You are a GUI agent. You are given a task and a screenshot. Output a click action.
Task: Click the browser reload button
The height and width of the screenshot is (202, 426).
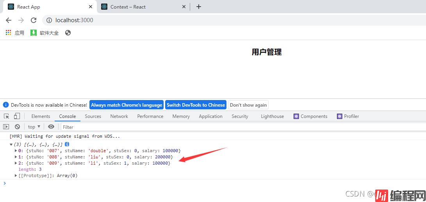tap(34, 20)
